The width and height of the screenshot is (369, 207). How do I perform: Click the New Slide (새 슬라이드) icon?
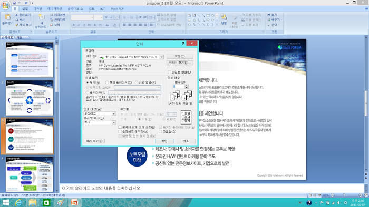[42, 17]
